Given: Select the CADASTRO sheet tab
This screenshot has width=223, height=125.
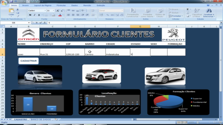Looking at the screenshot, I should tap(20, 119).
